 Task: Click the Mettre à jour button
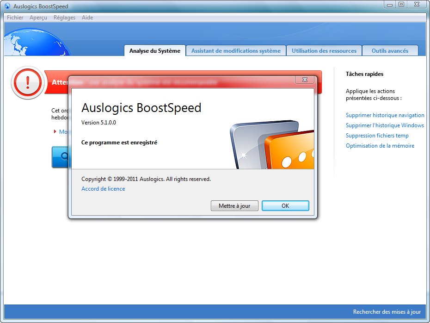point(234,205)
